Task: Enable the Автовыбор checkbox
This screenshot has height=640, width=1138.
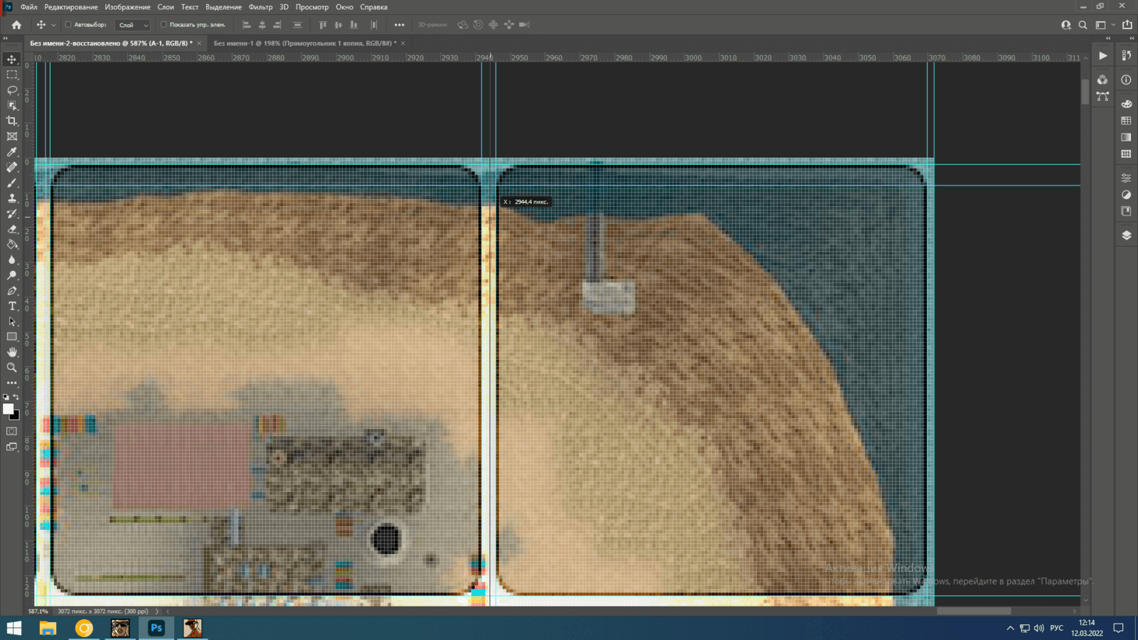Action: click(x=68, y=25)
